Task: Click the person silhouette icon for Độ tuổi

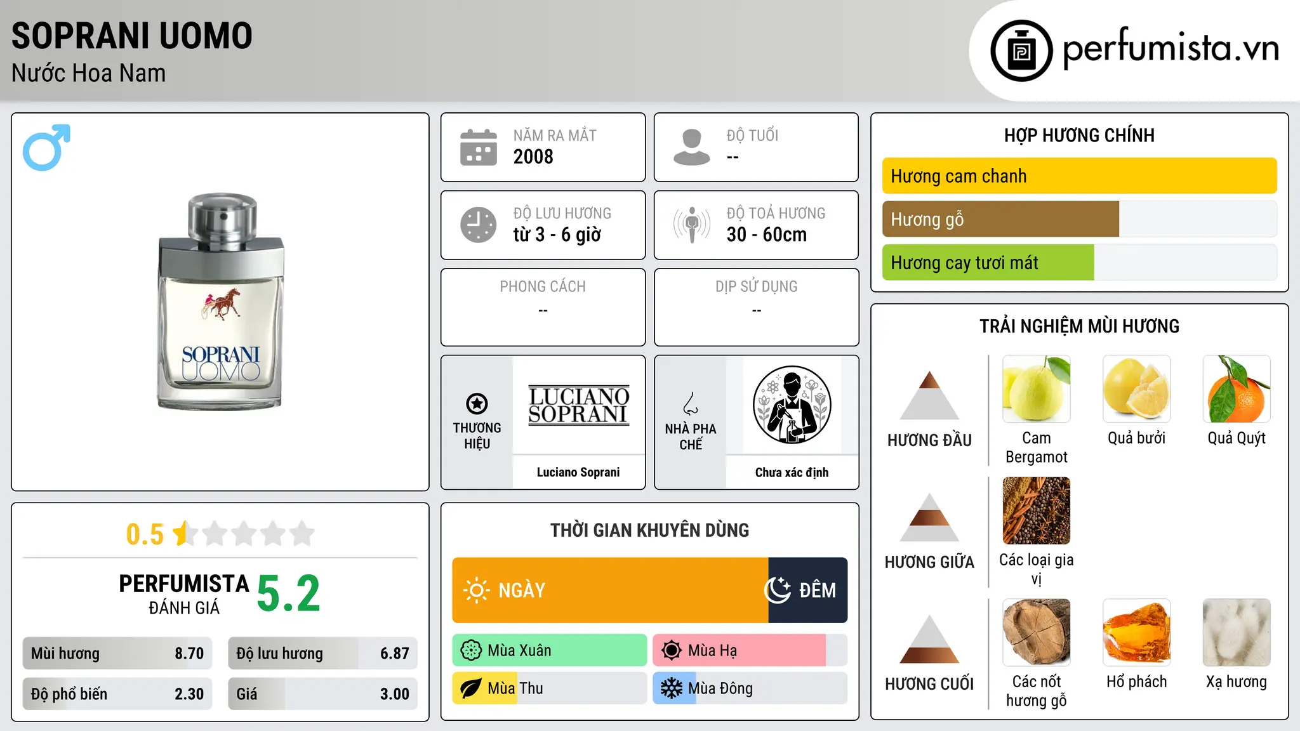Action: 691,147
